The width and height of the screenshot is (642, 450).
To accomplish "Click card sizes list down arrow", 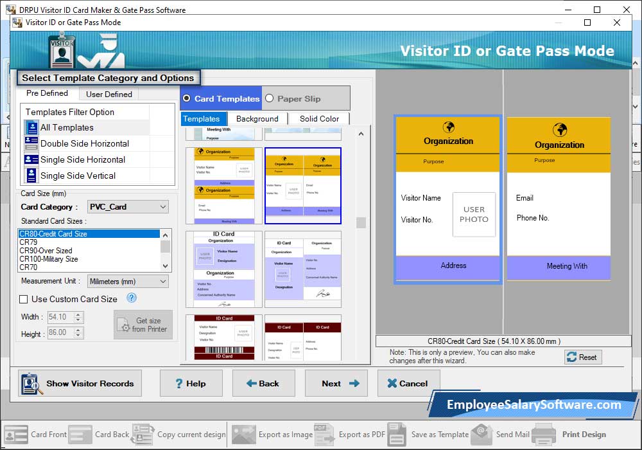I will point(166,266).
